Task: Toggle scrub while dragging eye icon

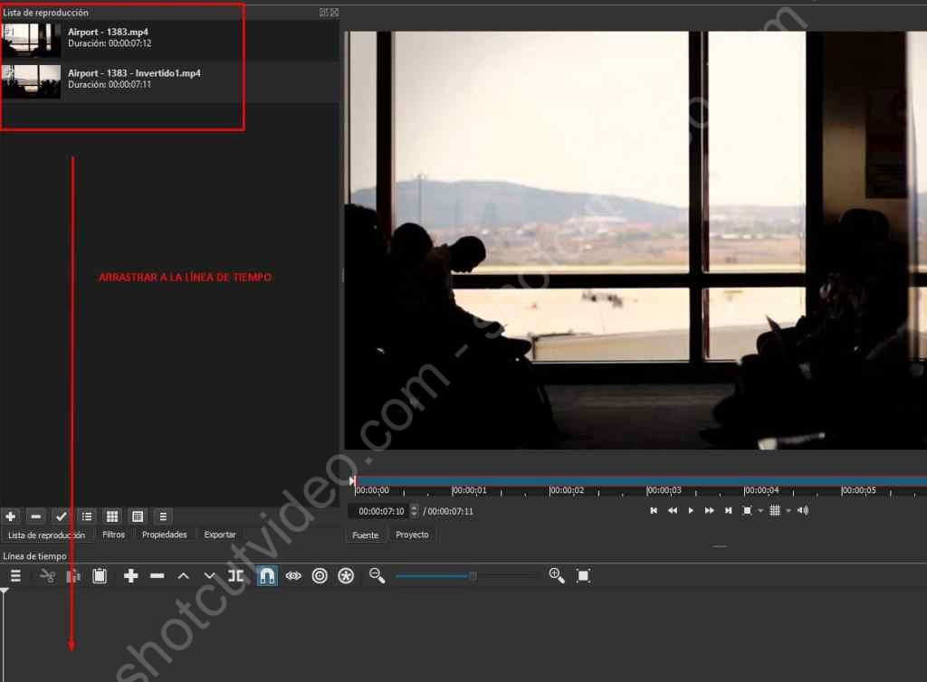Action: click(x=293, y=575)
